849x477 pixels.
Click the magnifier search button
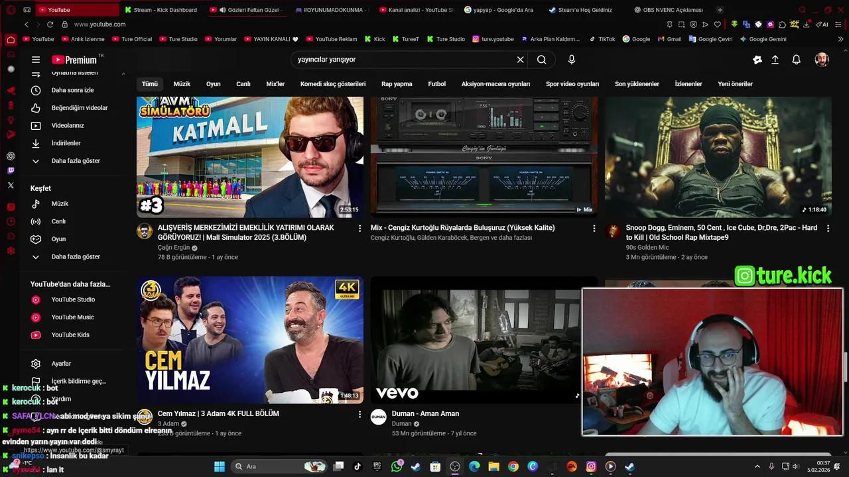click(x=542, y=60)
